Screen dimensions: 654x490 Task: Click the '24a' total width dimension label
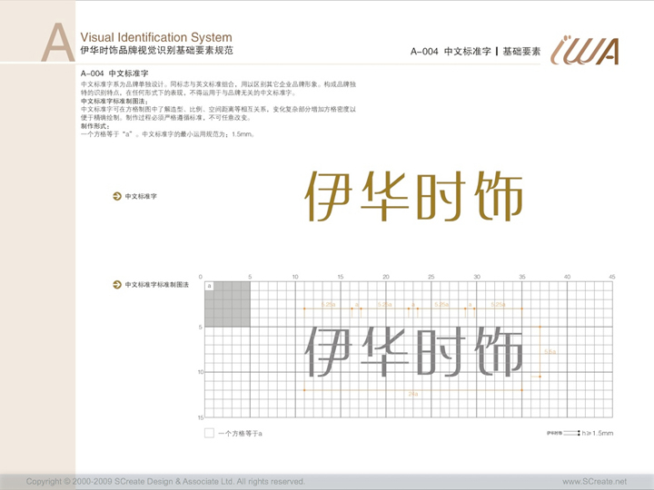[x=413, y=394]
